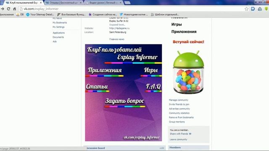Click the Клуб пользователей Explay Informer banner title
The width and height of the screenshot is (269, 151).
[122, 53]
